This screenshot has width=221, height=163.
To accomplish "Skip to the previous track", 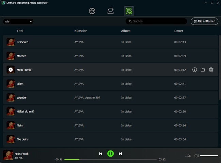I will [100, 154].
